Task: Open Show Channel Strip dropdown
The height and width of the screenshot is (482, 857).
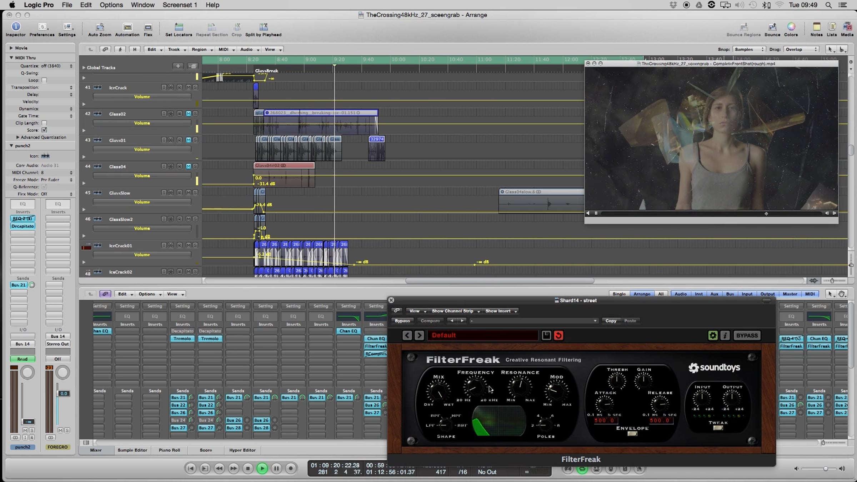Action: [x=456, y=311]
